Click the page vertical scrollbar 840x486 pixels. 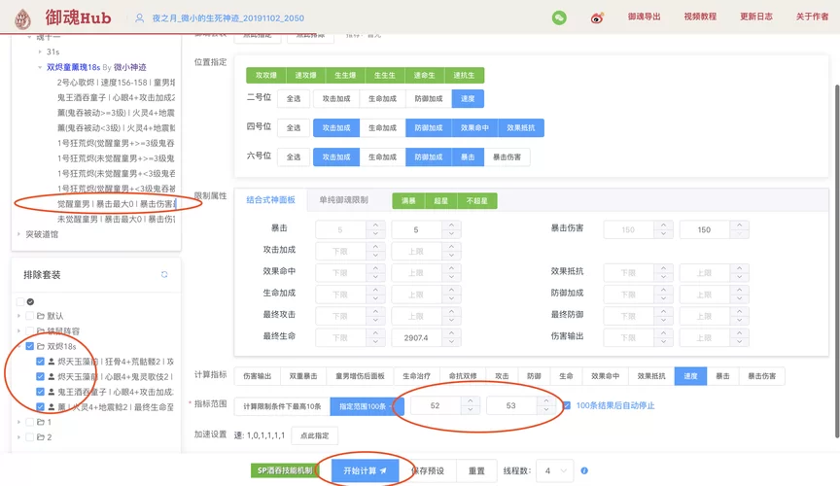(837, 260)
